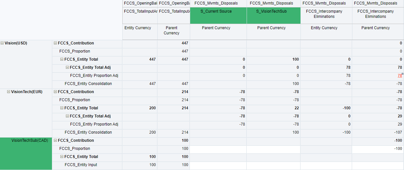This screenshot has height=170, width=404.
Task: Collapse FCCS_Contribution under VisionTech(EUR)
Action: (55, 92)
